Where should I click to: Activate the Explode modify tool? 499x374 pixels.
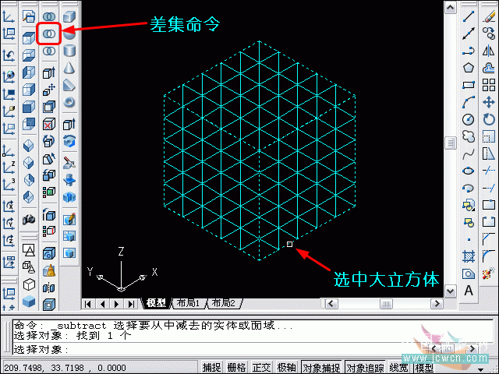[489, 273]
